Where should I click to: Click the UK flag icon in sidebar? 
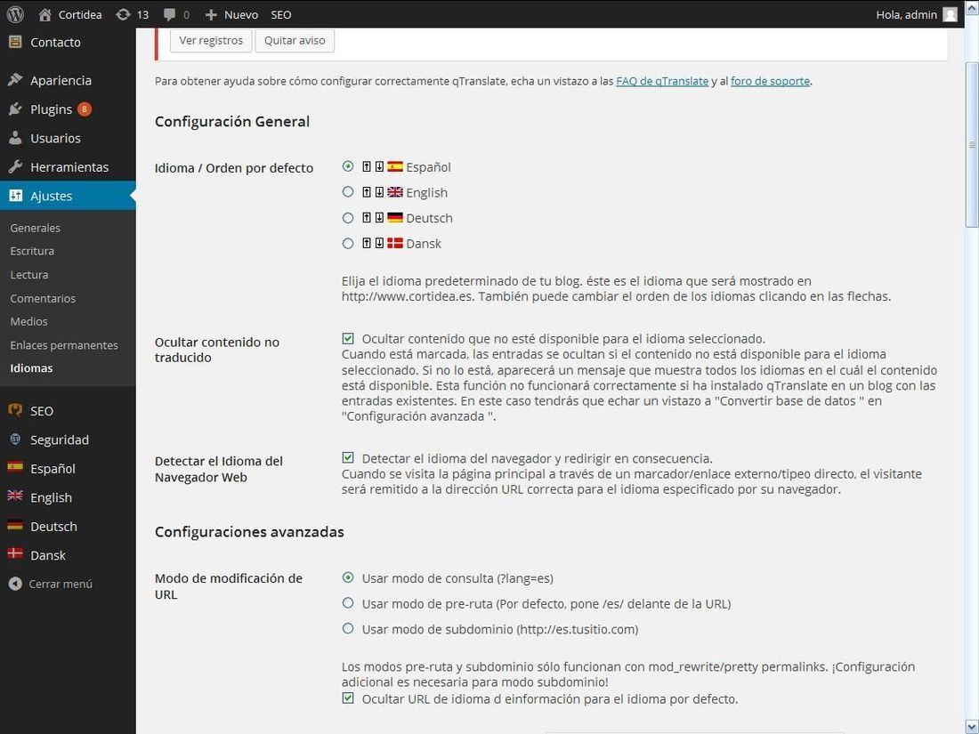[15, 496]
